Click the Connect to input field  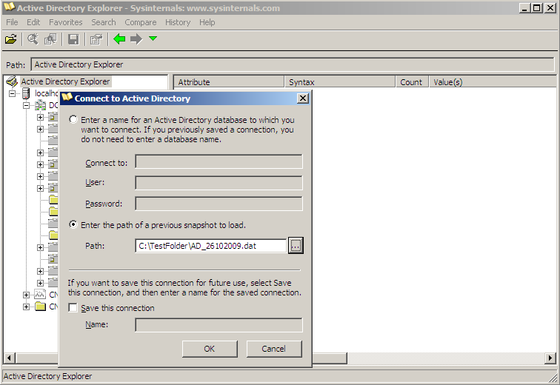tap(219, 161)
